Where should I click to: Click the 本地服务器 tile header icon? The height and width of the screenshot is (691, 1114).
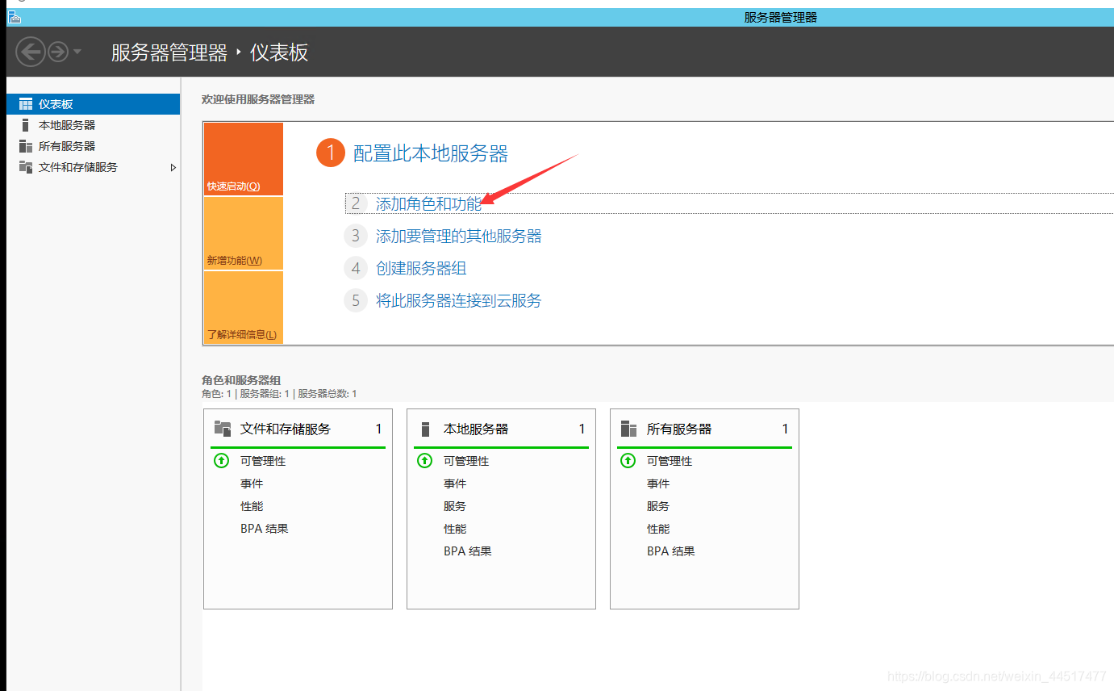tap(426, 429)
